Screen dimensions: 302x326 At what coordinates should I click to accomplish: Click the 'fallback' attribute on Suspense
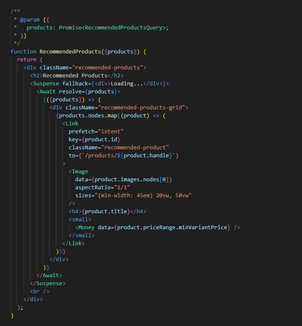click(75, 84)
